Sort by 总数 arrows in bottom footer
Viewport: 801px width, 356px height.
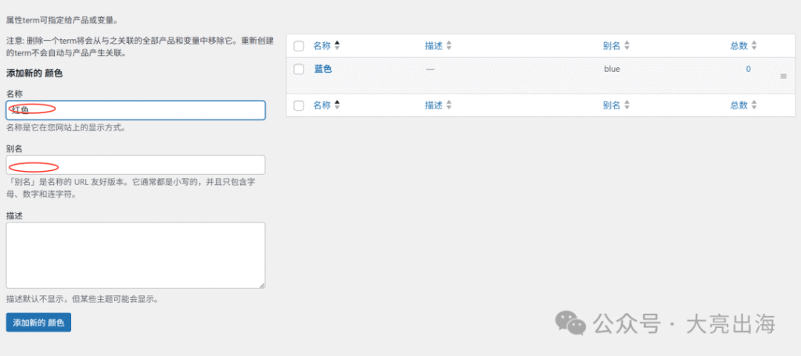tap(754, 105)
